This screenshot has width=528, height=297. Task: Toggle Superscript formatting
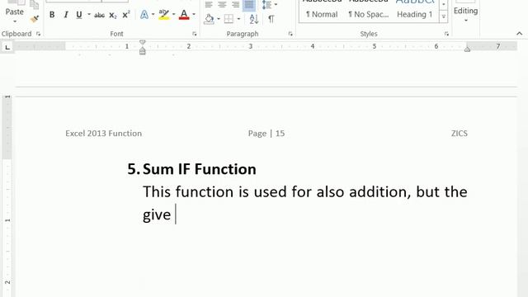click(126, 15)
